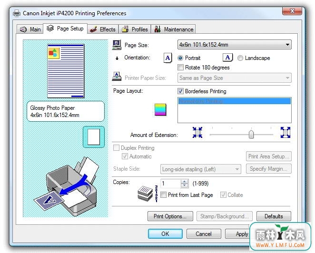Click inside the Copies number field
This screenshot has width=315, height=253.
170,184
